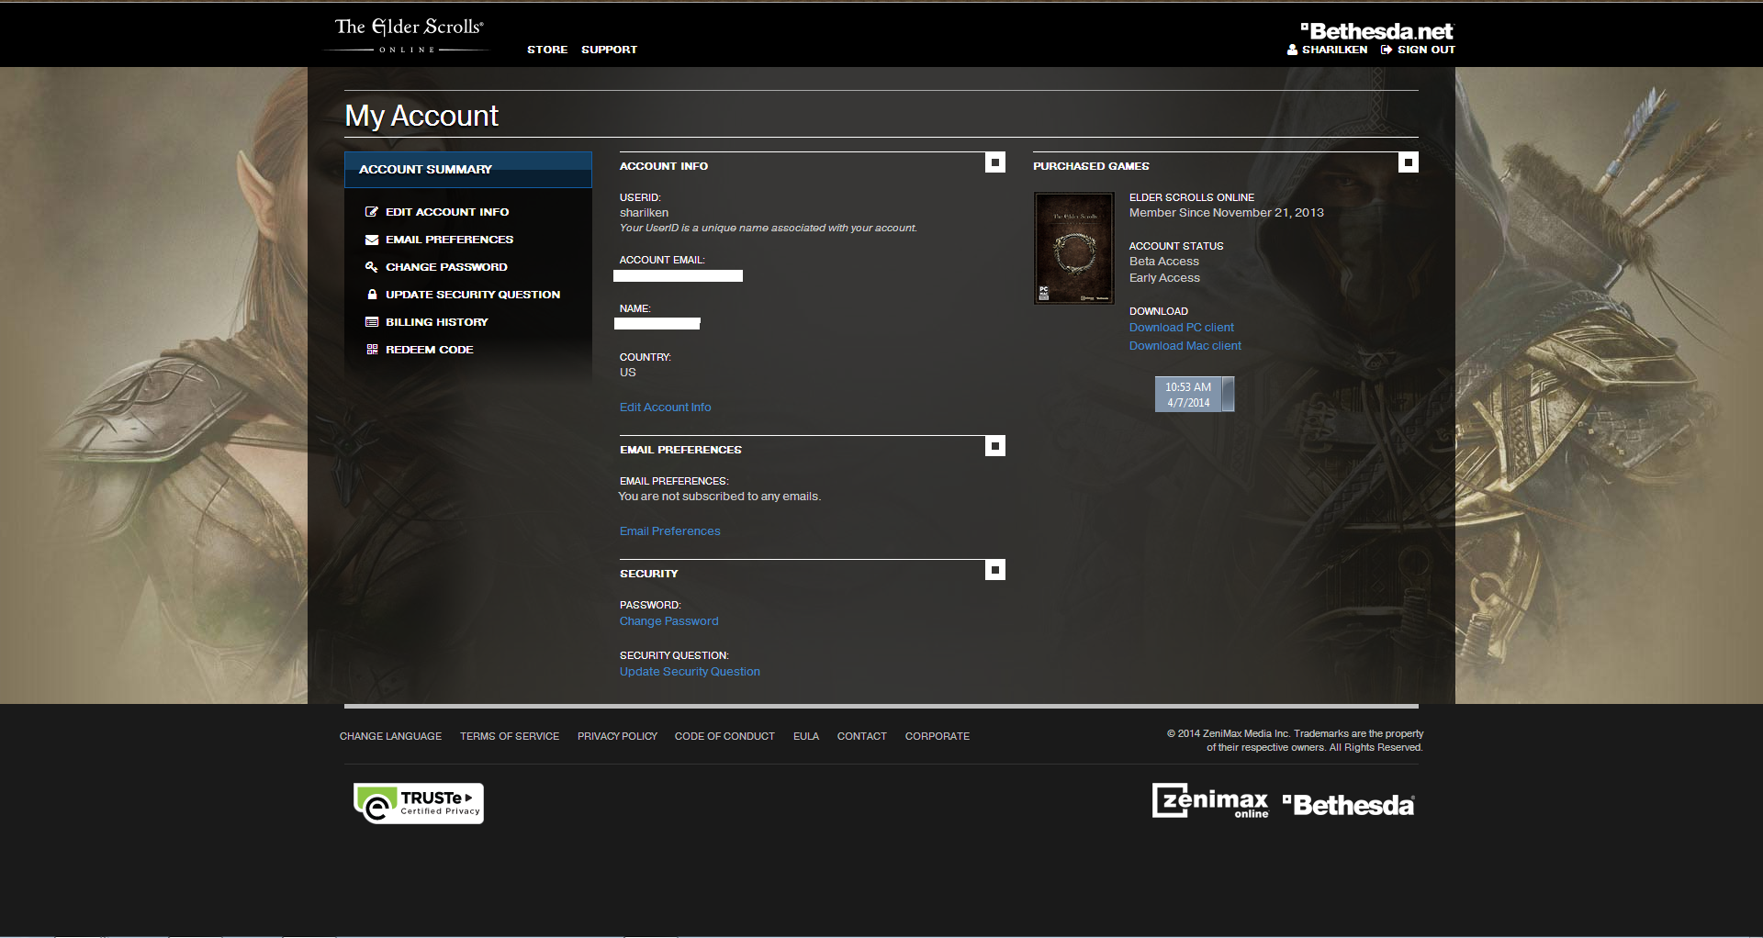Click the Change Password key icon

tap(372, 267)
